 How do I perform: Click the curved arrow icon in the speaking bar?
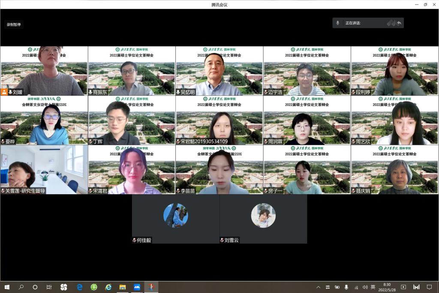[x=399, y=23]
